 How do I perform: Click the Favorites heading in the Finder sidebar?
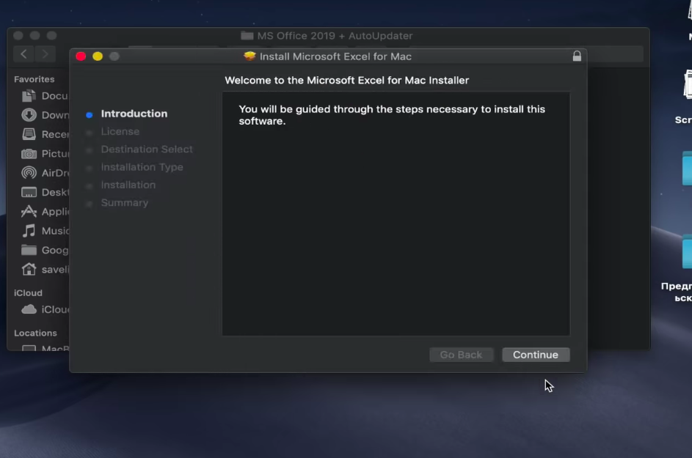tap(34, 79)
